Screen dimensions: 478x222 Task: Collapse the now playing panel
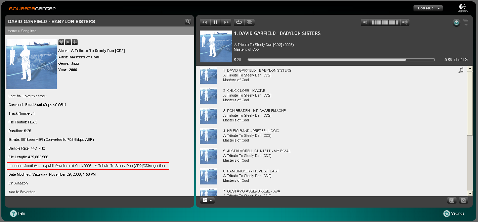point(466,22)
